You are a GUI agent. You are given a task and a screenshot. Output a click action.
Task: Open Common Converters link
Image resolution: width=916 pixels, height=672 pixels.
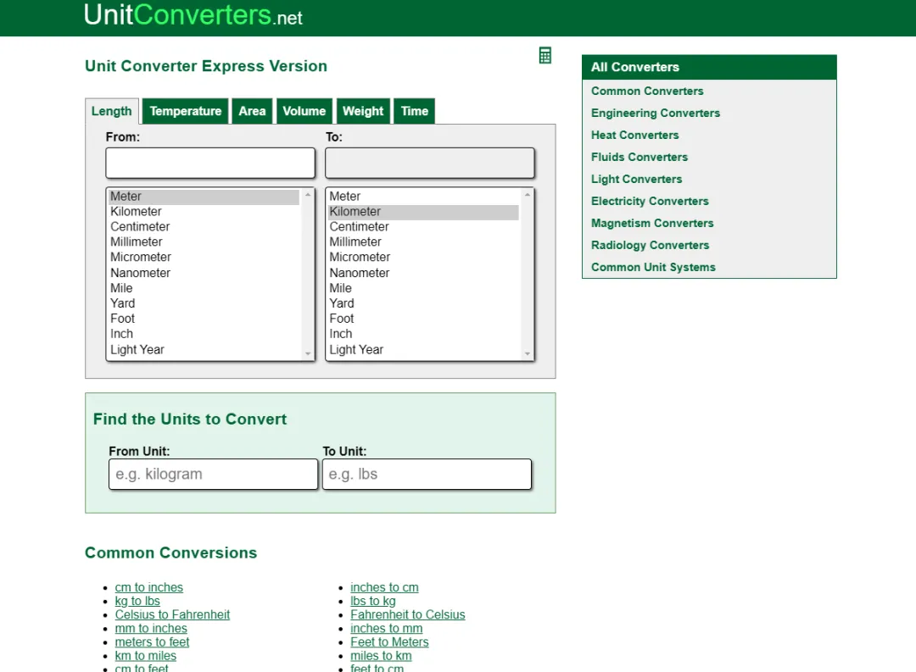tap(646, 91)
